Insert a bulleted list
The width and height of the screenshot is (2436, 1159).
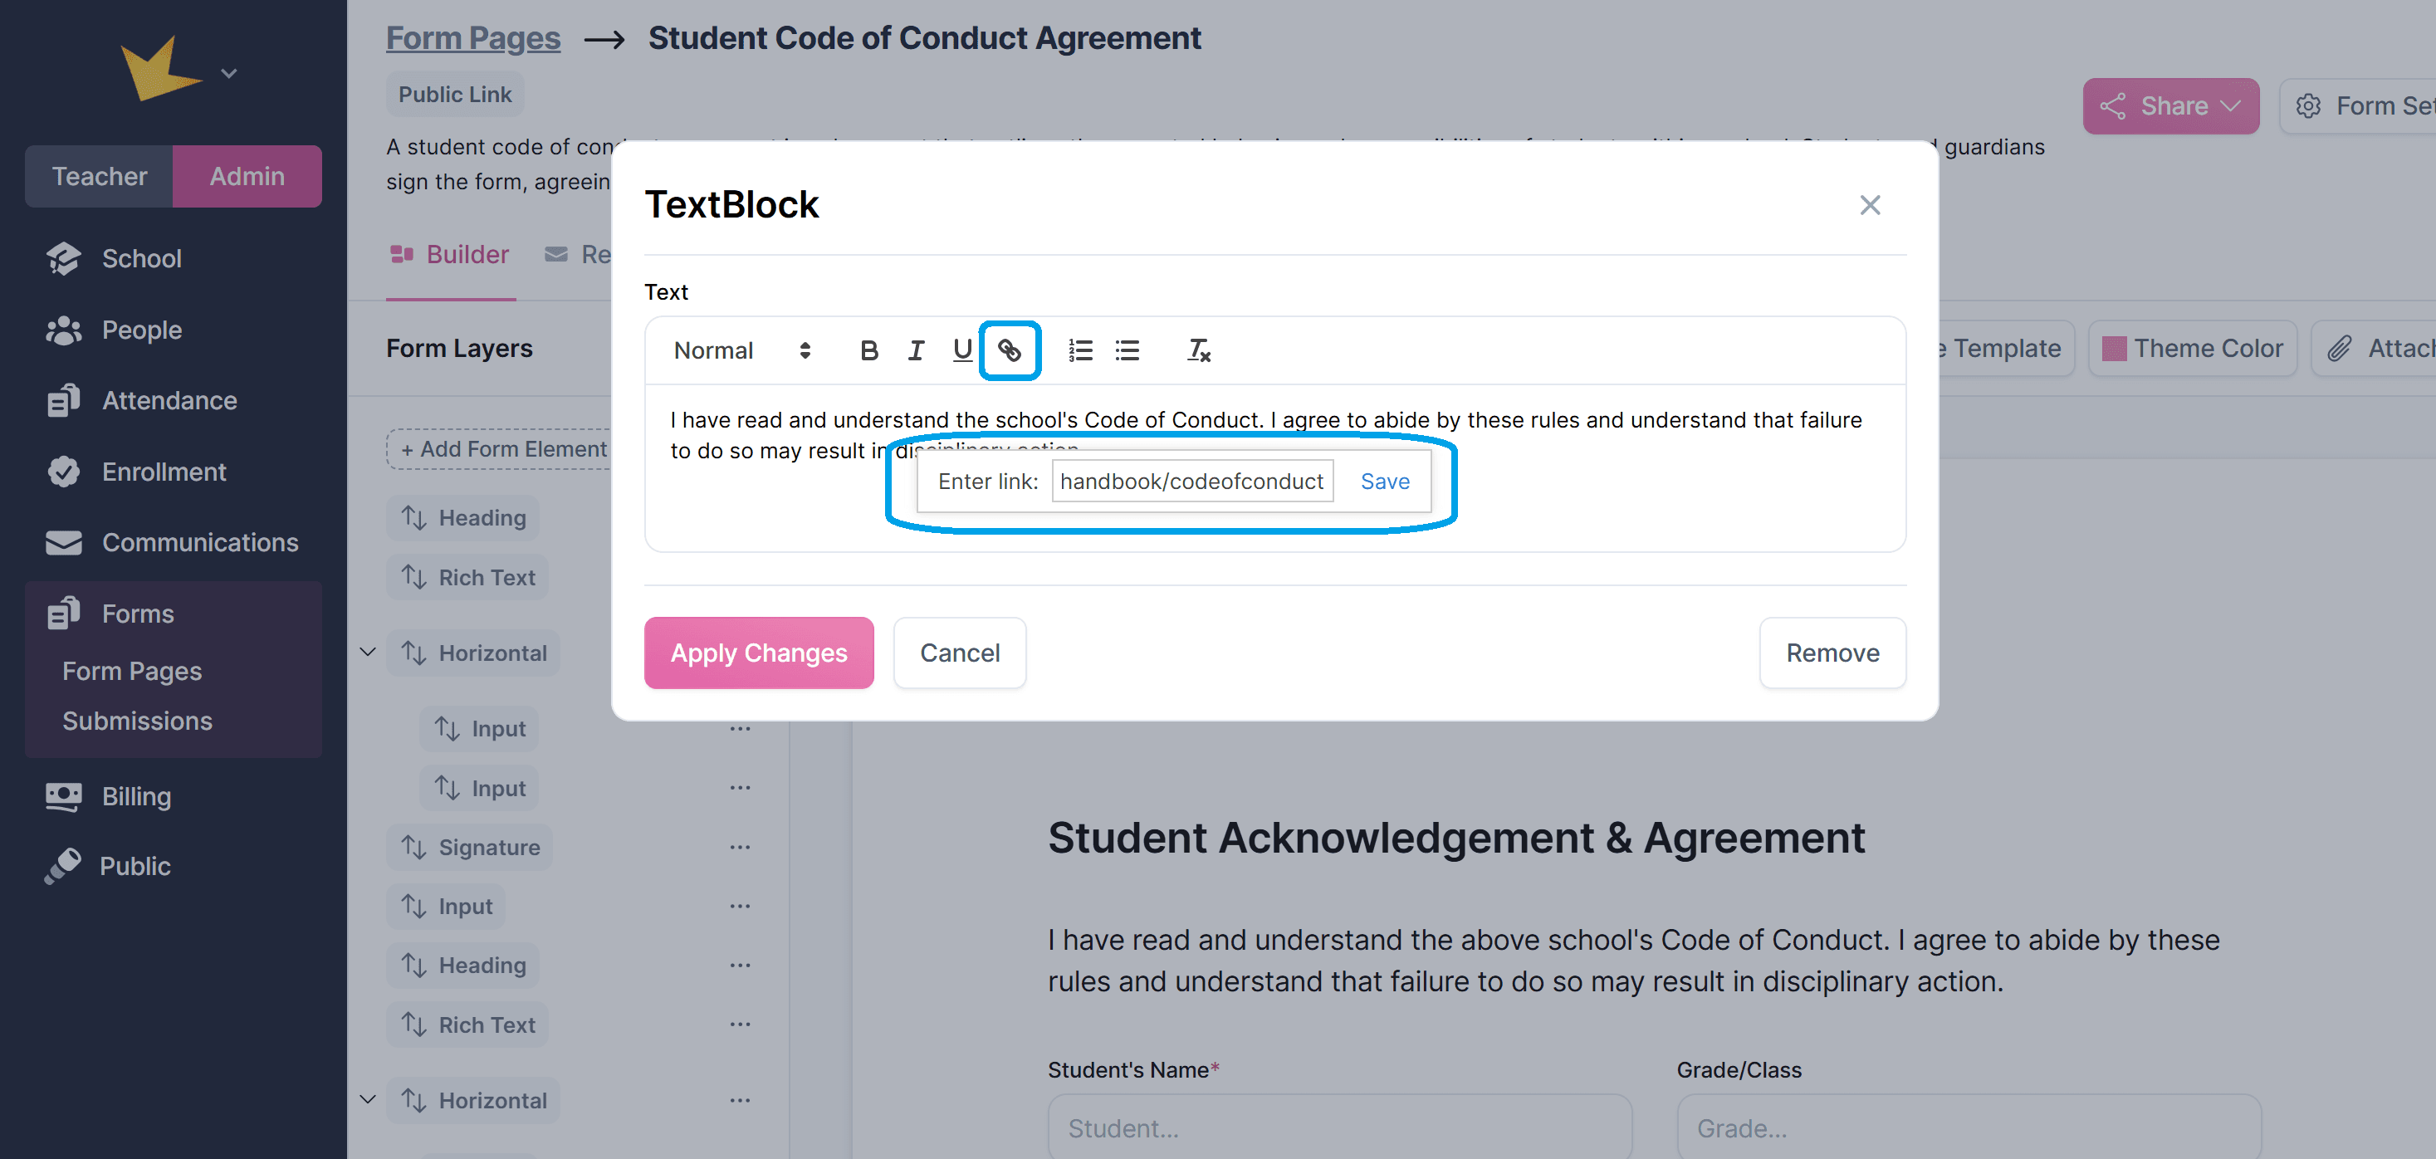point(1127,350)
